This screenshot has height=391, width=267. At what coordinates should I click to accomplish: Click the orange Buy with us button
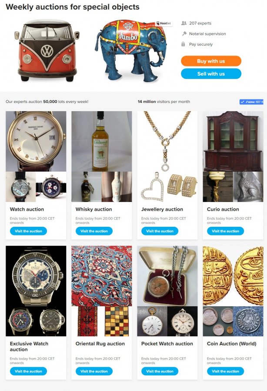[211, 61]
